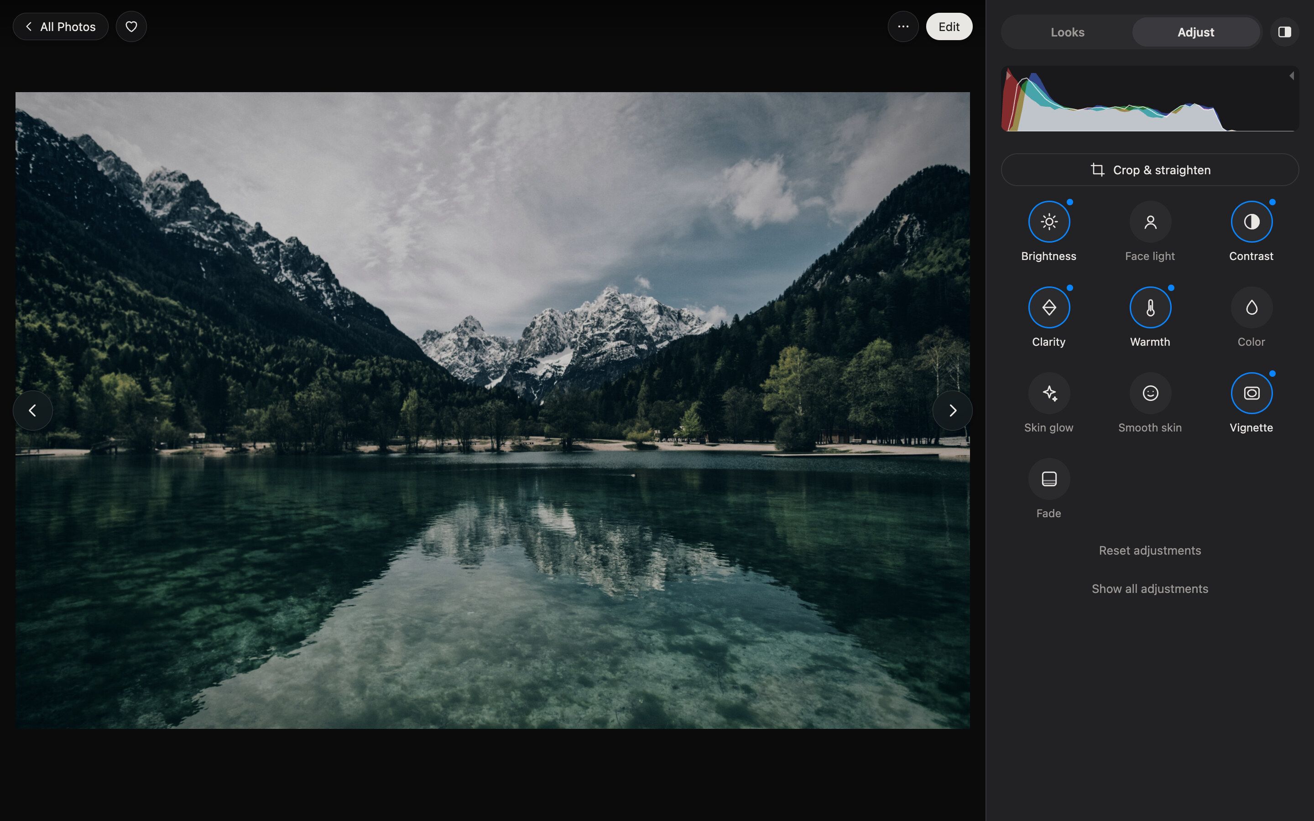Screen dimensions: 1314x821
Task: Select the Clarity adjustment
Action: click(x=1048, y=307)
